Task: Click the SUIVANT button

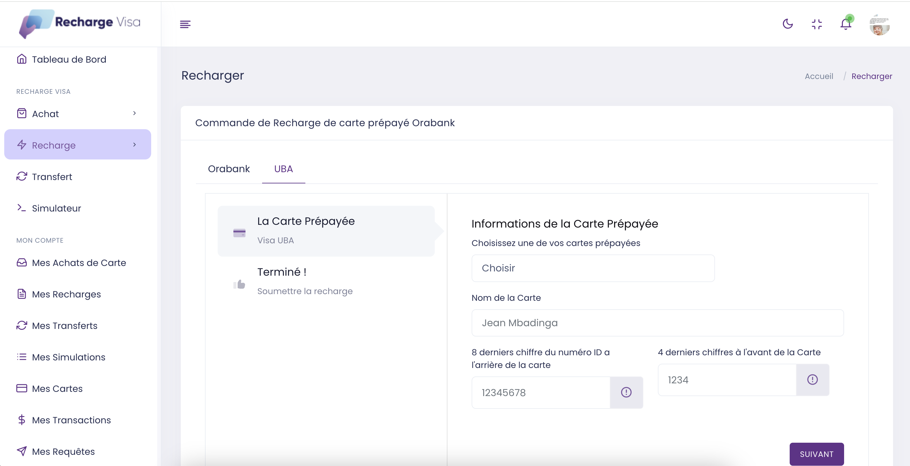Action: tap(817, 454)
